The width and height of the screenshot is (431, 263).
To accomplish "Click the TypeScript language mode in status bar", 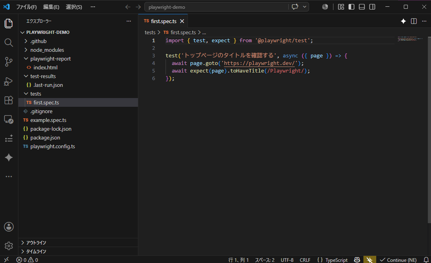I will (x=337, y=260).
